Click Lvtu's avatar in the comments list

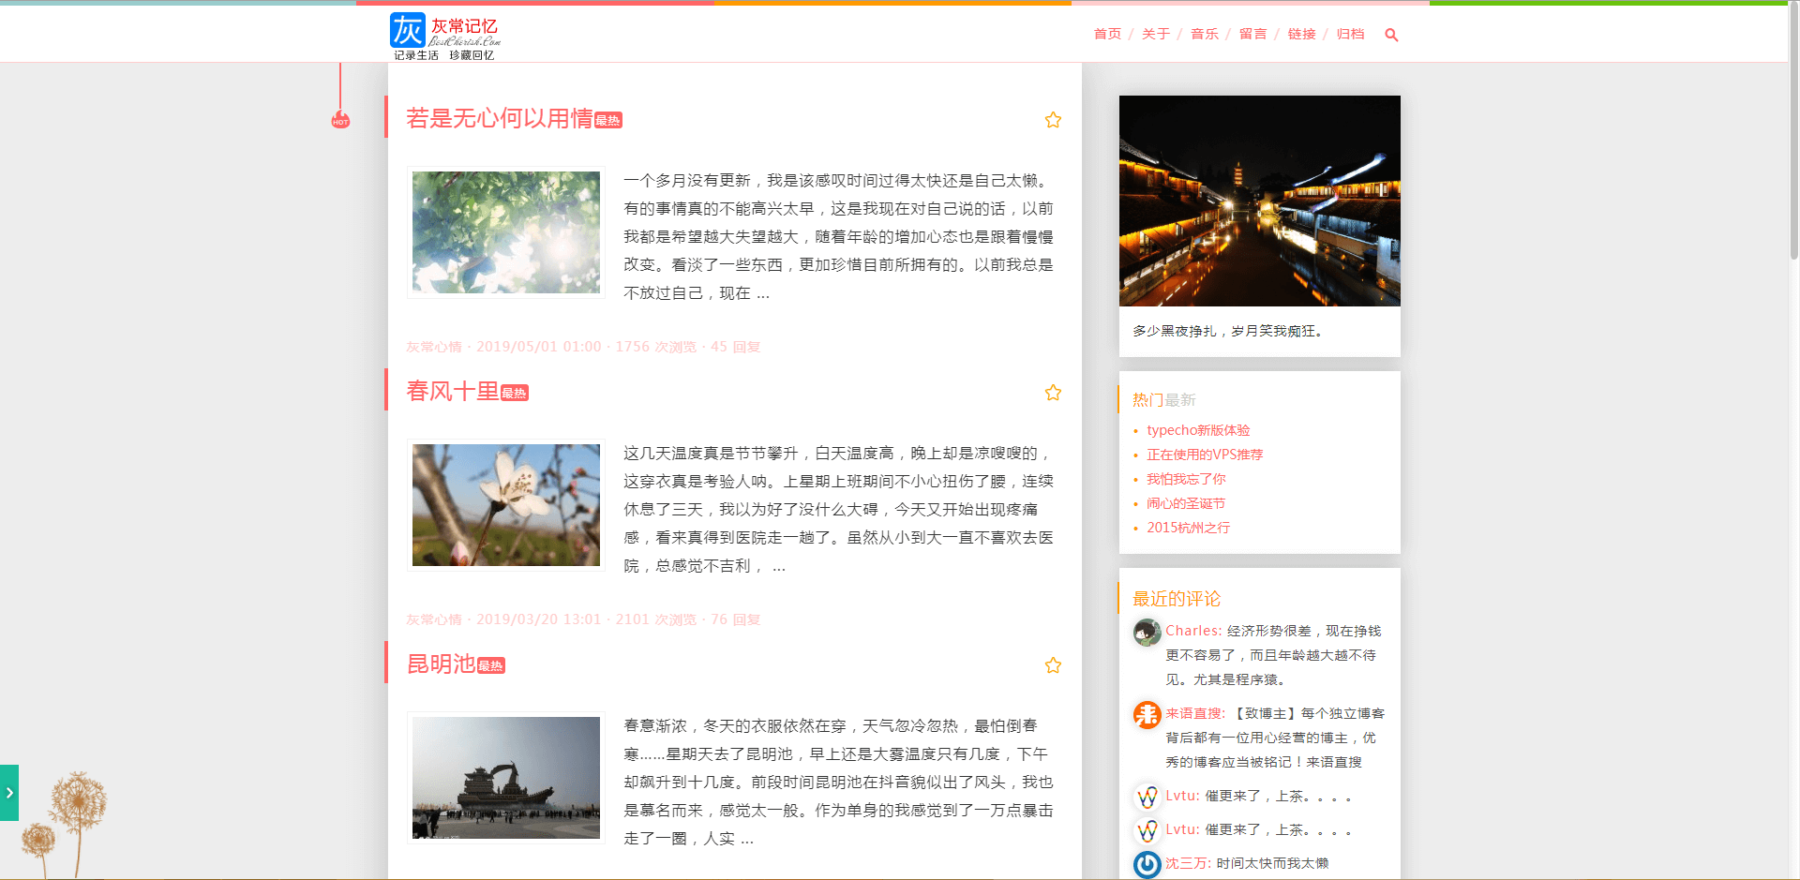pos(1146,797)
